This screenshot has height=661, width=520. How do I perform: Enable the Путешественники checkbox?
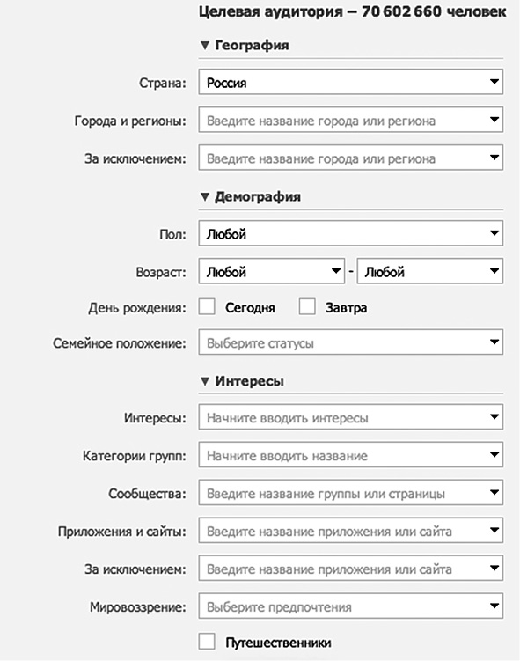pos(207,641)
